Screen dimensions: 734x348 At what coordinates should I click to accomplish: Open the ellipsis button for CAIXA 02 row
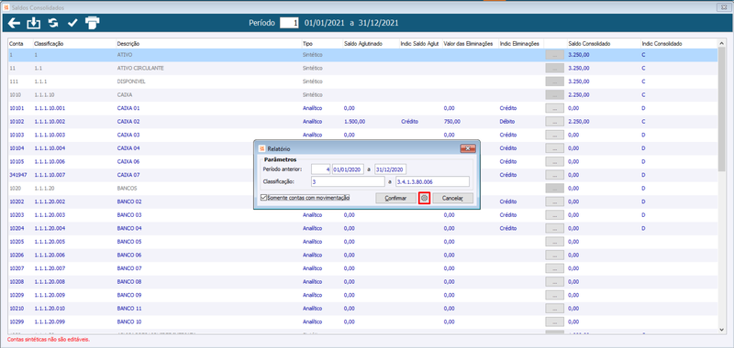click(555, 122)
